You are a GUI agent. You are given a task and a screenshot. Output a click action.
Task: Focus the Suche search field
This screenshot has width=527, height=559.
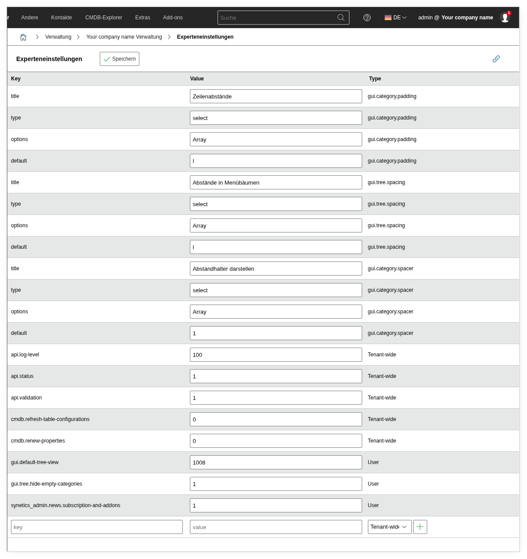coord(277,18)
